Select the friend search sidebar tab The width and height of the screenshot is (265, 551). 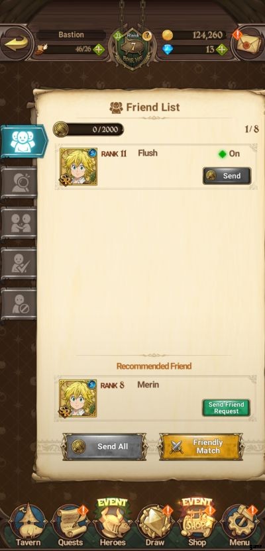19,183
